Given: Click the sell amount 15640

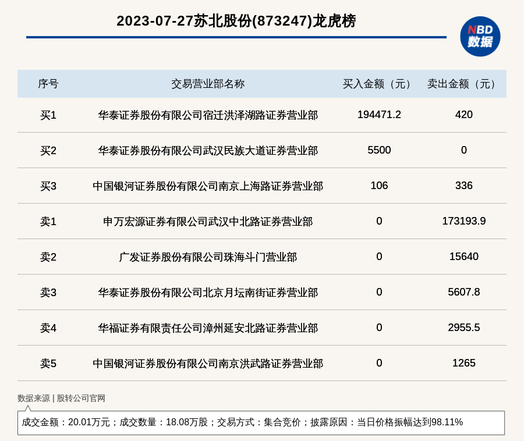Looking at the screenshot, I should [464, 257].
